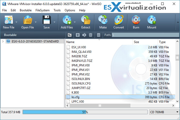
Task: Click the Open File ISO folder icon
Action: (x=28, y=20)
